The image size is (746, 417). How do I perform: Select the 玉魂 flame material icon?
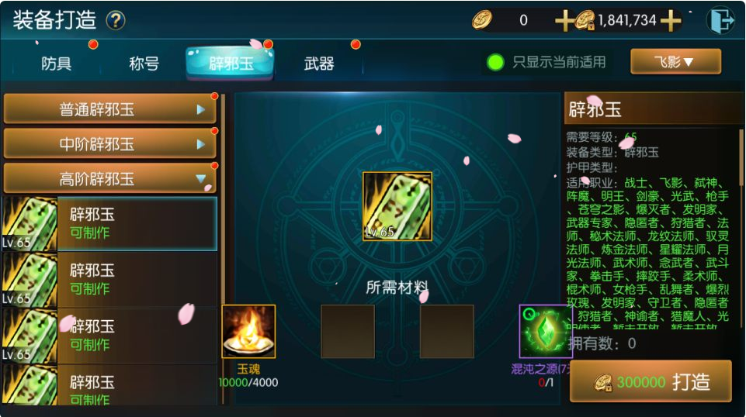248,332
